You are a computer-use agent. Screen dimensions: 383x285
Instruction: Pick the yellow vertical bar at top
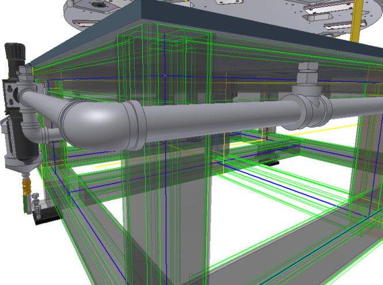coord(357,21)
